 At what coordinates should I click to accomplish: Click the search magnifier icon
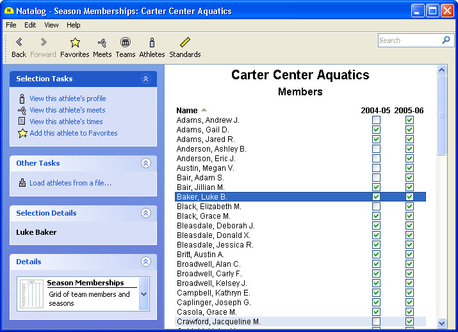pyautogui.click(x=446, y=40)
